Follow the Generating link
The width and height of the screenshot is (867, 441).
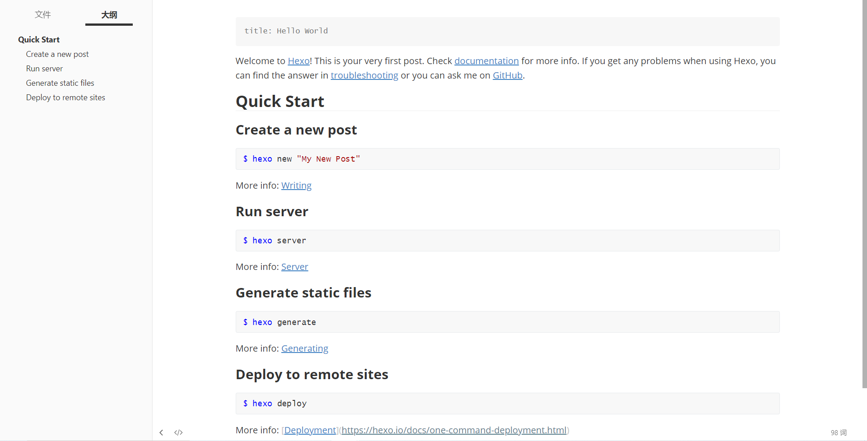click(x=305, y=348)
